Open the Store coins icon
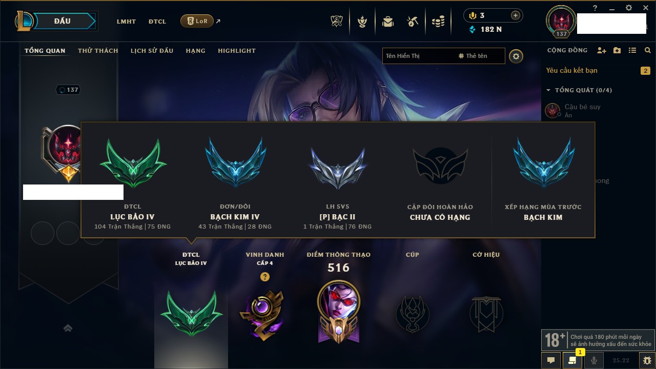 click(x=438, y=22)
